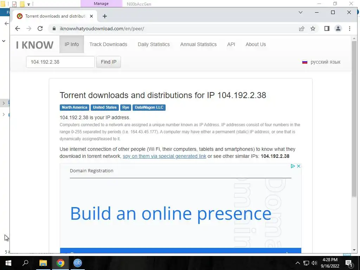The height and width of the screenshot is (270, 360).
Task: Click the Find IP button
Action: (x=109, y=62)
